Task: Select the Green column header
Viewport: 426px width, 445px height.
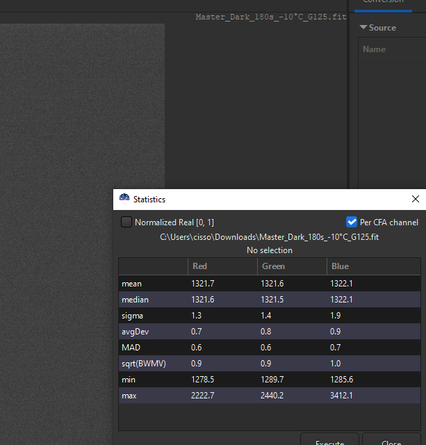Action: pyautogui.click(x=292, y=266)
